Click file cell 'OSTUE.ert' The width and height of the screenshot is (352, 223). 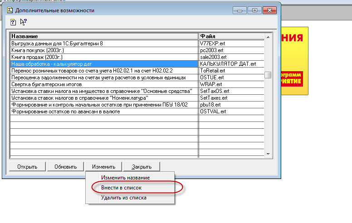231,78
